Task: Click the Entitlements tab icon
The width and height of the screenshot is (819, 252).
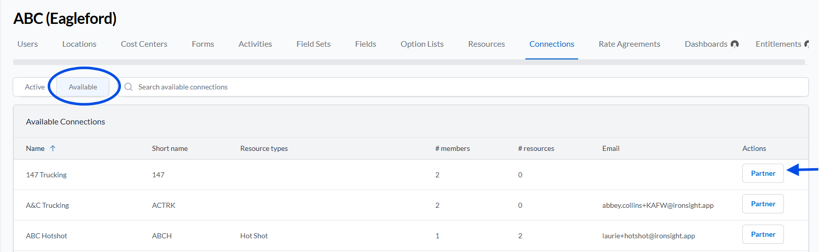Action: (807, 44)
